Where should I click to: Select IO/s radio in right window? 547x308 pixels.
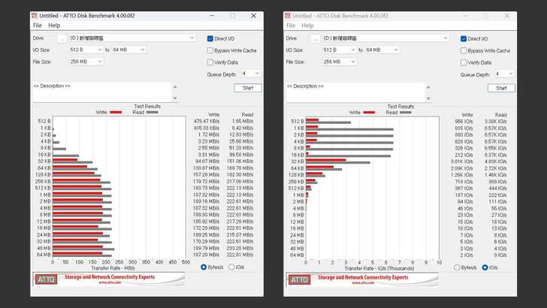485,267
